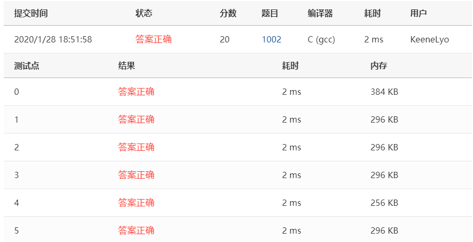Click test point 4 number
This screenshot has height=242, width=473.
(17, 203)
